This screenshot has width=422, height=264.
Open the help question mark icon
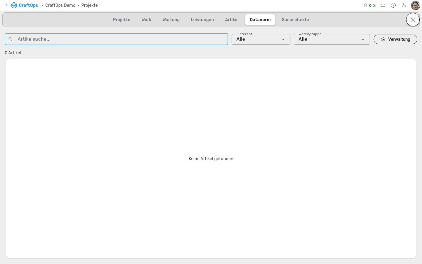coord(393,5)
